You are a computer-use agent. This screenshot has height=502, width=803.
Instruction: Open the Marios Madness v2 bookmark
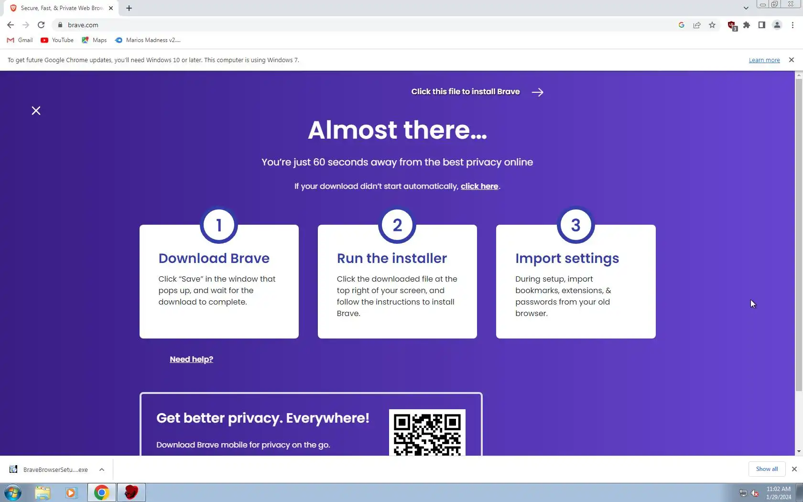(x=148, y=40)
